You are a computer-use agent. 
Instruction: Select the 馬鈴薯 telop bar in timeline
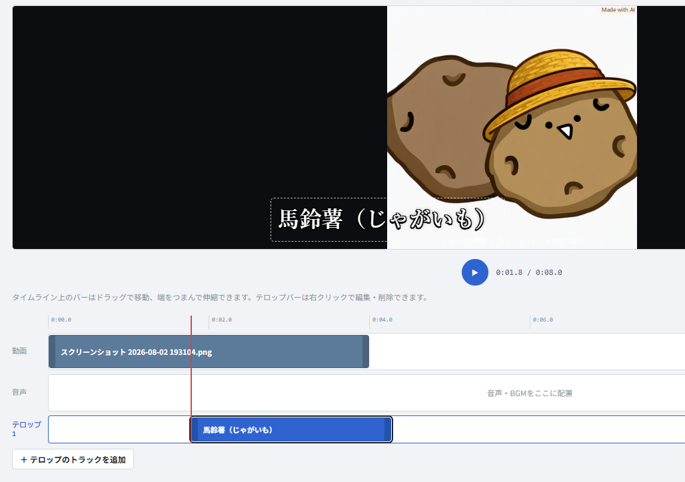coord(291,429)
